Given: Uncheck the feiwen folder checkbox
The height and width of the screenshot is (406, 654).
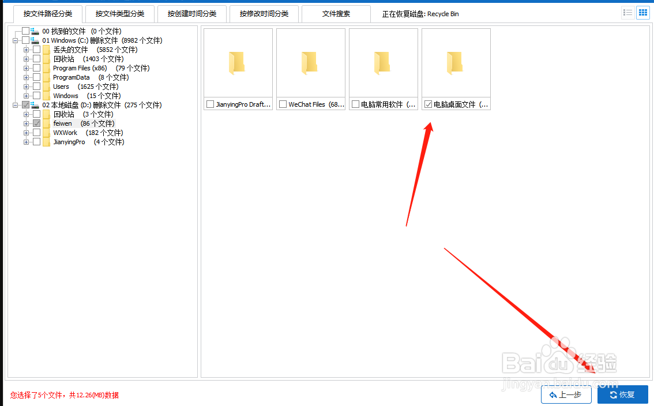Looking at the screenshot, I should pos(38,123).
